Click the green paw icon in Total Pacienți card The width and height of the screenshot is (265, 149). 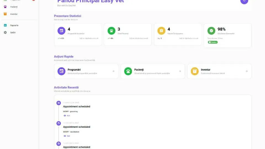(111, 31)
